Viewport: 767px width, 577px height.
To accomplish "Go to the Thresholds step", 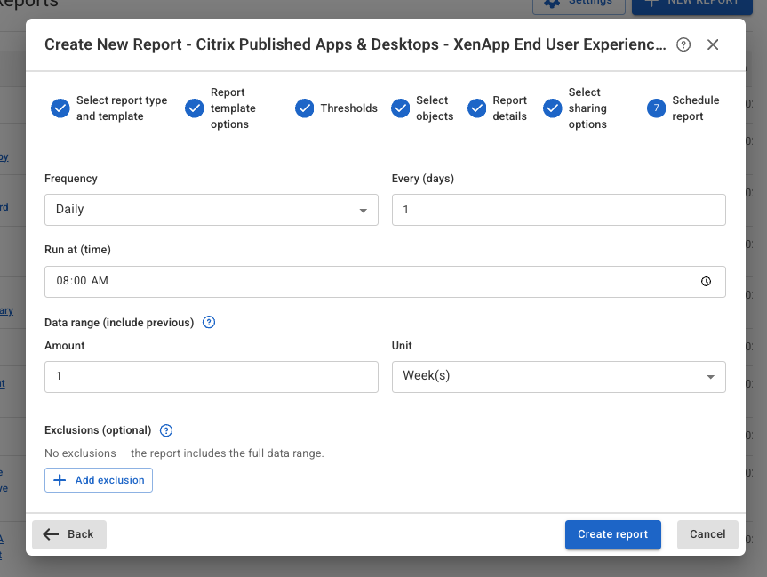I will coord(336,108).
